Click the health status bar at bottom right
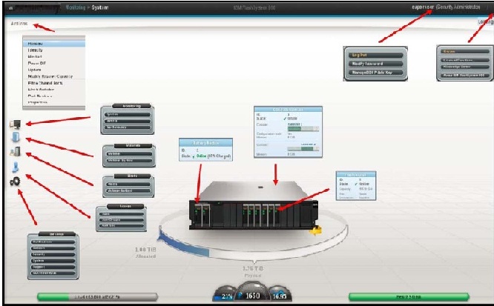Image resolution: width=494 pixels, height=306 pixels. click(x=409, y=298)
